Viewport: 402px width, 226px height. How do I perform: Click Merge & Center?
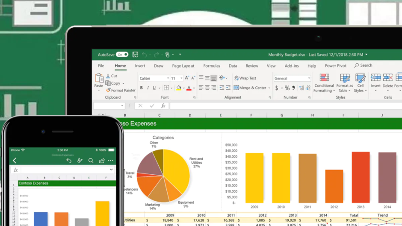pyautogui.click(x=250, y=88)
